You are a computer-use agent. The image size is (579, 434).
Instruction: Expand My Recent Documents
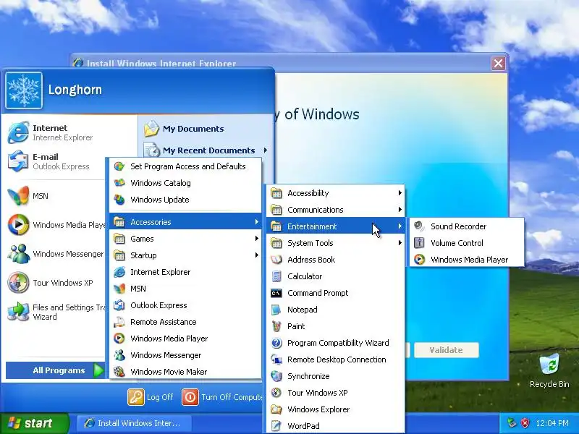[x=206, y=150]
